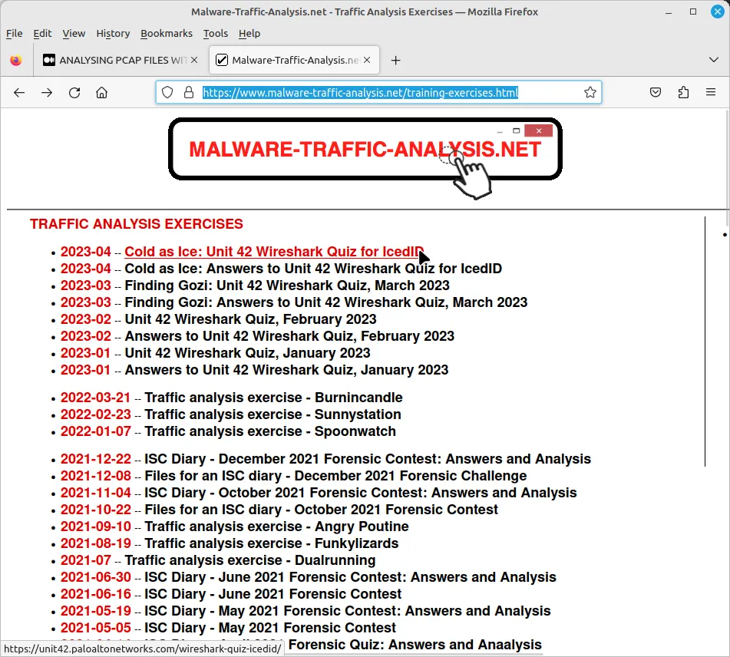Screen dimensions: 730x657
Task: Open the Firefox View pinned icon
Action: click(x=16, y=60)
